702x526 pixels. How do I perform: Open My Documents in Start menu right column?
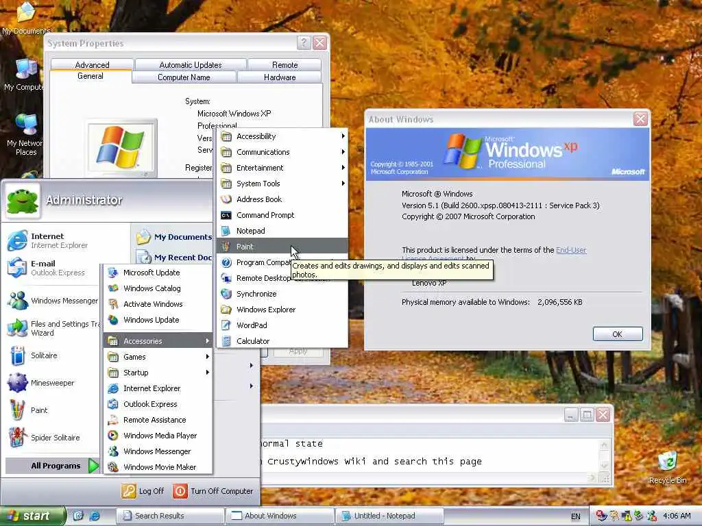point(173,237)
